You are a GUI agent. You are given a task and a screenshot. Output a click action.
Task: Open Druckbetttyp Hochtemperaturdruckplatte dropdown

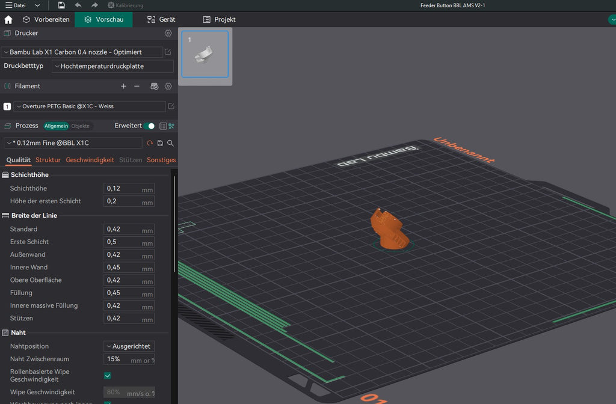[x=112, y=66]
